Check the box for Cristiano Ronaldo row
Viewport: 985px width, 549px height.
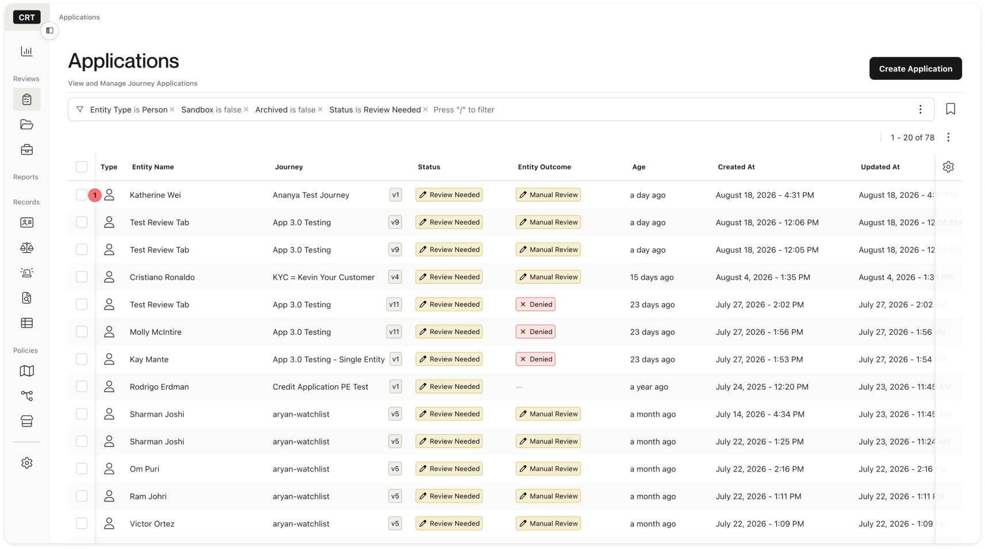[x=82, y=277]
